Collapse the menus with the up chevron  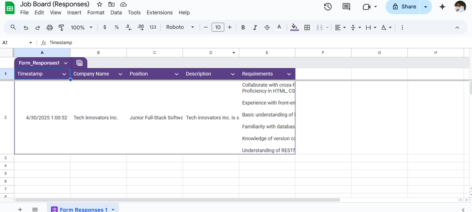pyautogui.click(x=457, y=27)
